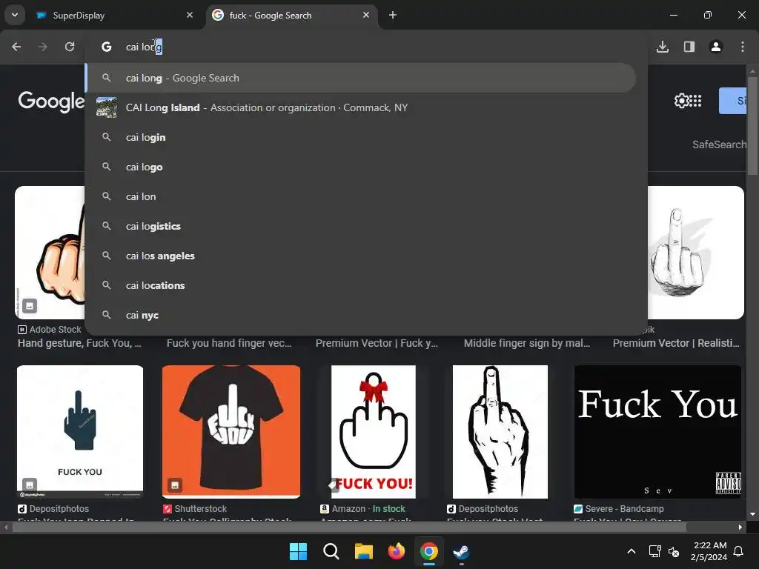Open the tab search dropdown arrow
The width and height of the screenshot is (759, 569).
[15, 15]
